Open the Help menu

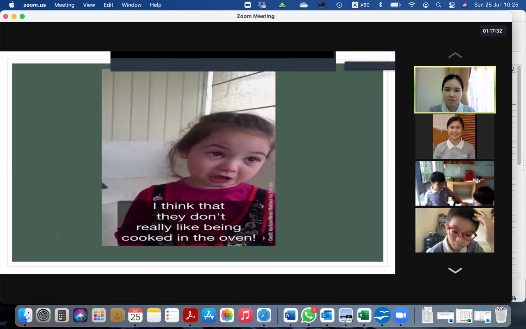(155, 5)
